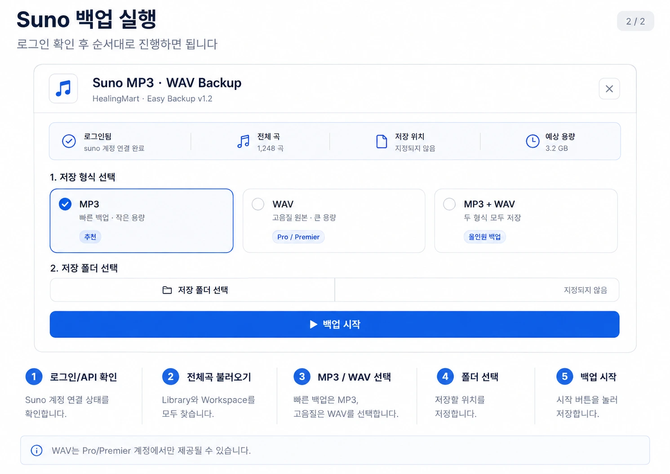Click the blue music note app logo
The image size is (670, 474).
[63, 89]
